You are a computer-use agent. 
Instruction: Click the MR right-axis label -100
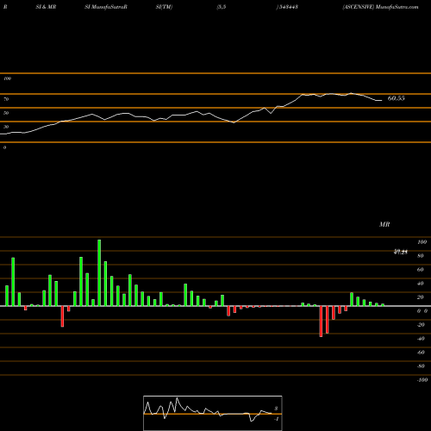[x=422, y=380]
